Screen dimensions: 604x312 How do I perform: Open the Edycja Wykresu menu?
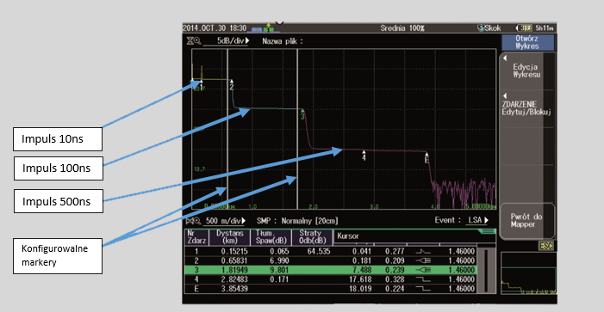click(526, 70)
